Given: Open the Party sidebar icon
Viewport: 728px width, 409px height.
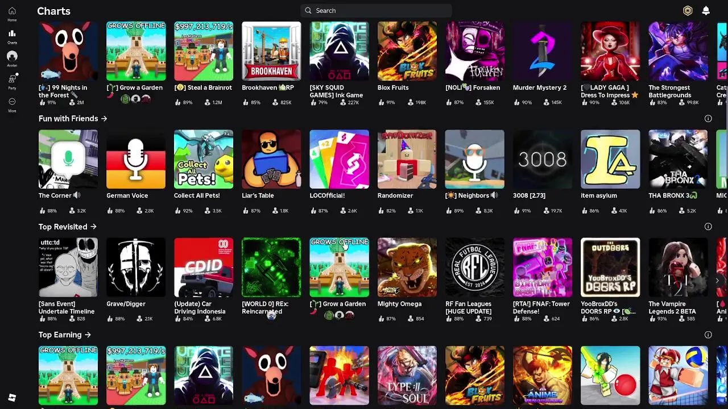Looking at the screenshot, I should (x=12, y=79).
